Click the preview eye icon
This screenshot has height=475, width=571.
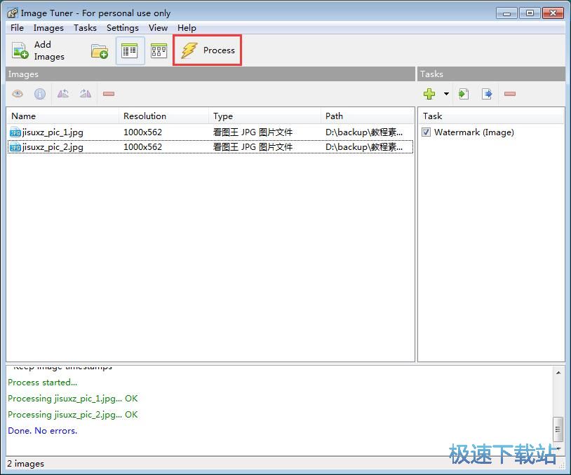point(17,94)
